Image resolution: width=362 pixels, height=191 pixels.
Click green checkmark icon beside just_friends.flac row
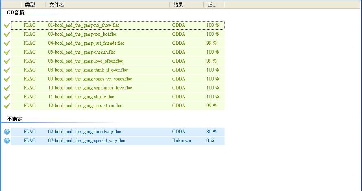(7, 43)
